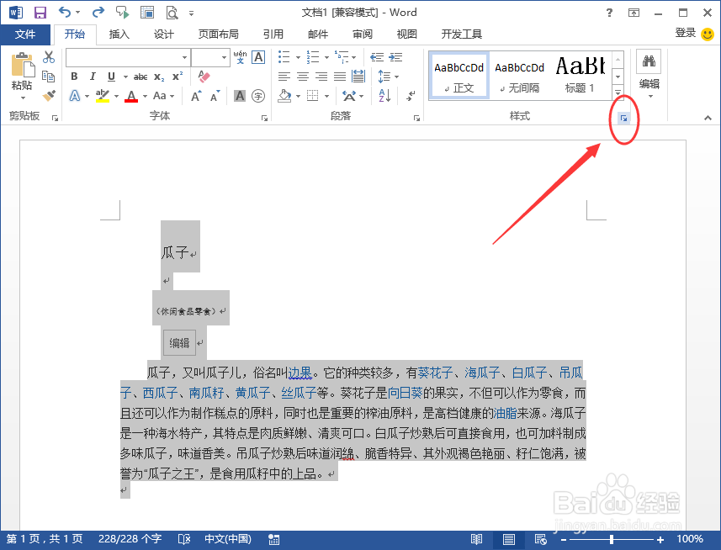Select the Format Painter tool
Screen dimensions: 721x550
pyautogui.click(x=48, y=95)
